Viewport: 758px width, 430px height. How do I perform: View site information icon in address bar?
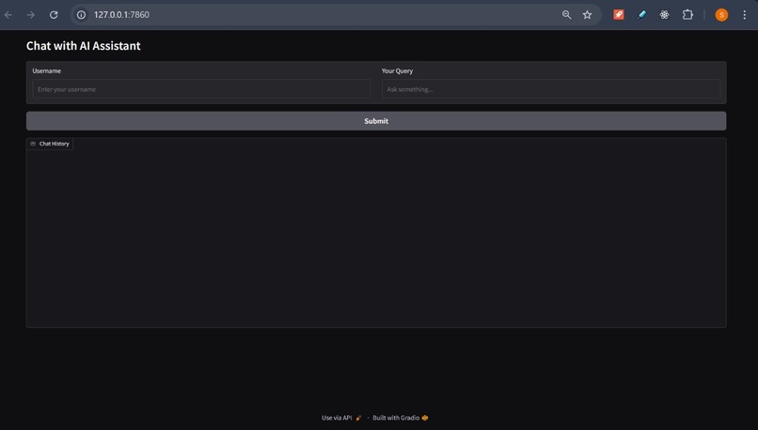pos(81,15)
